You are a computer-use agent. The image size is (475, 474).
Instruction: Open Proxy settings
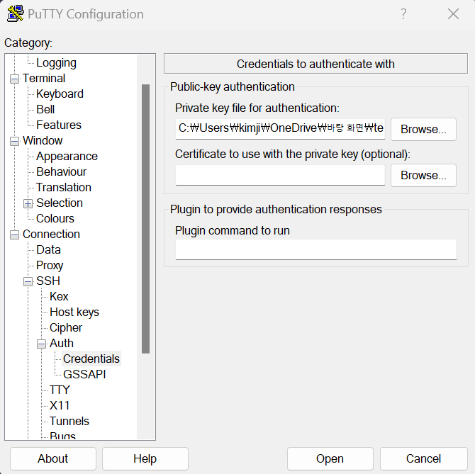(50, 266)
